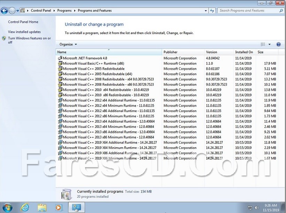Screen dimensions: 286x213
Task: Select Microsoft .NET Framework 4.8 entry
Action: (167, 58)
